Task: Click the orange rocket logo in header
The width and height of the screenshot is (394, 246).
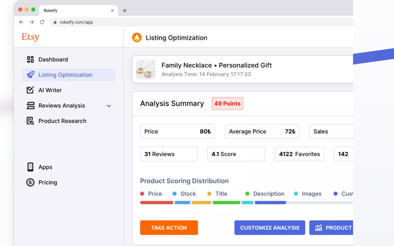Action: point(137,38)
